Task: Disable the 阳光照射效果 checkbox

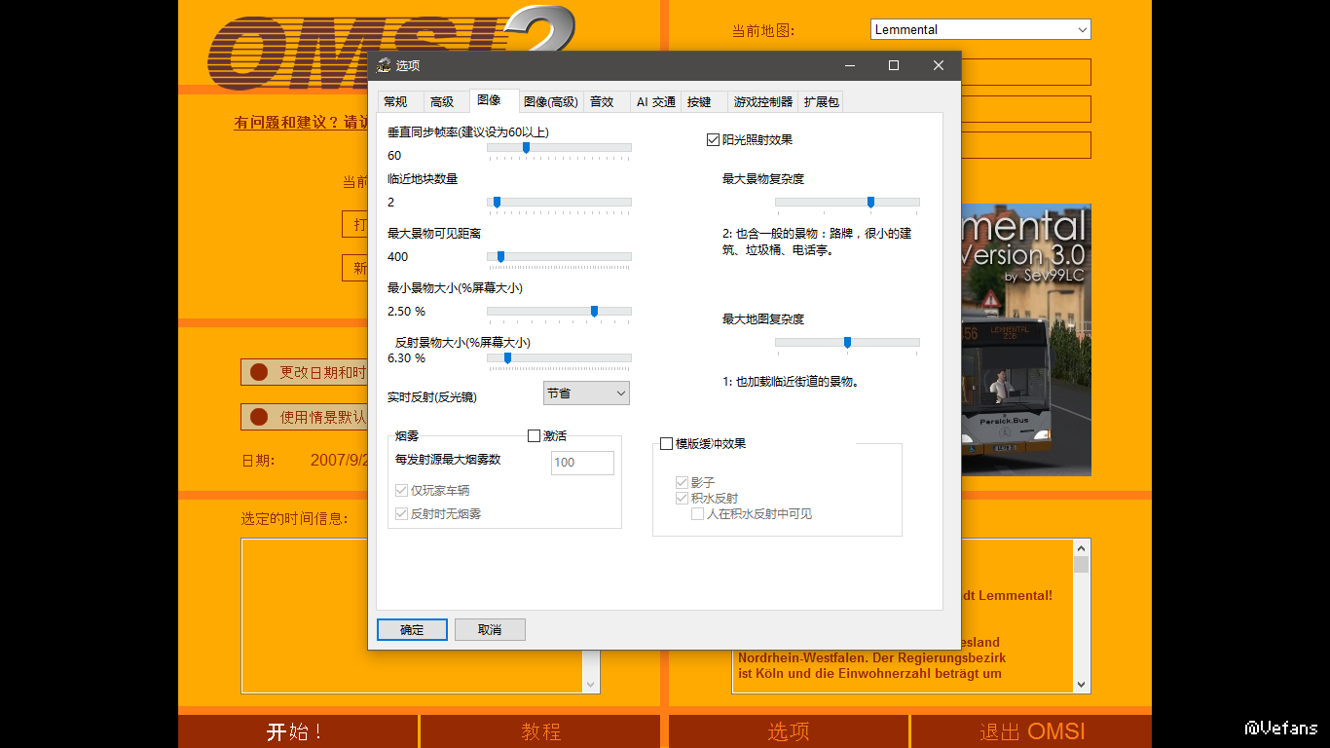Action: (713, 140)
